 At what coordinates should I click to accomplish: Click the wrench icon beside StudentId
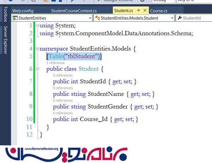180,18
